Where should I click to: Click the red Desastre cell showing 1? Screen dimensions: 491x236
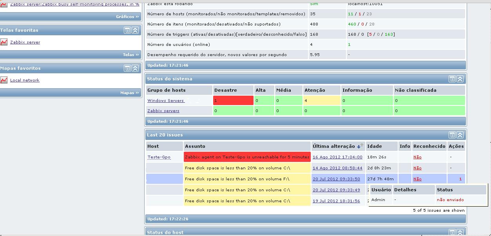click(233, 101)
